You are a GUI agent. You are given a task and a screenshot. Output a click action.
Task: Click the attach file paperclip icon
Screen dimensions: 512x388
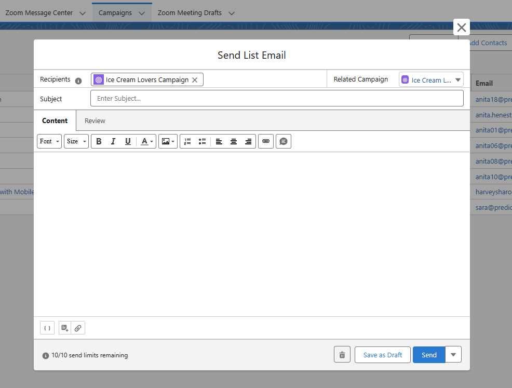[x=78, y=328]
